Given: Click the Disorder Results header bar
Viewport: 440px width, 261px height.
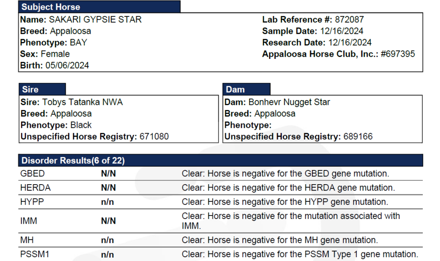Looking at the screenshot, I should tap(73, 161).
